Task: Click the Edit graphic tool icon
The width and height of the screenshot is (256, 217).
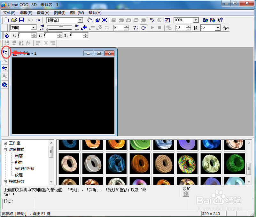Action: (x=4, y=76)
